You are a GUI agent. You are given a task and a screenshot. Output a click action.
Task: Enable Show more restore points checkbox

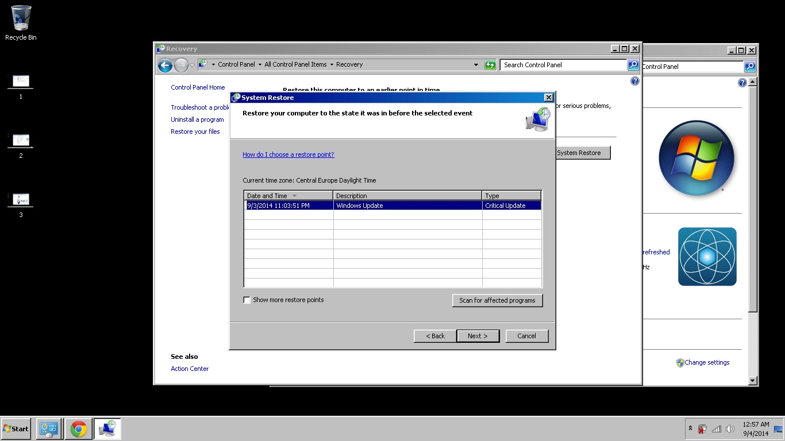pos(247,300)
